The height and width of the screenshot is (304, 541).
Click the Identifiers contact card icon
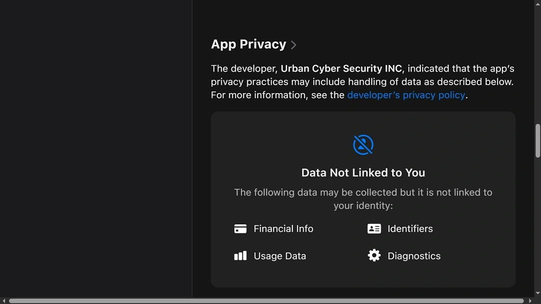(x=374, y=228)
